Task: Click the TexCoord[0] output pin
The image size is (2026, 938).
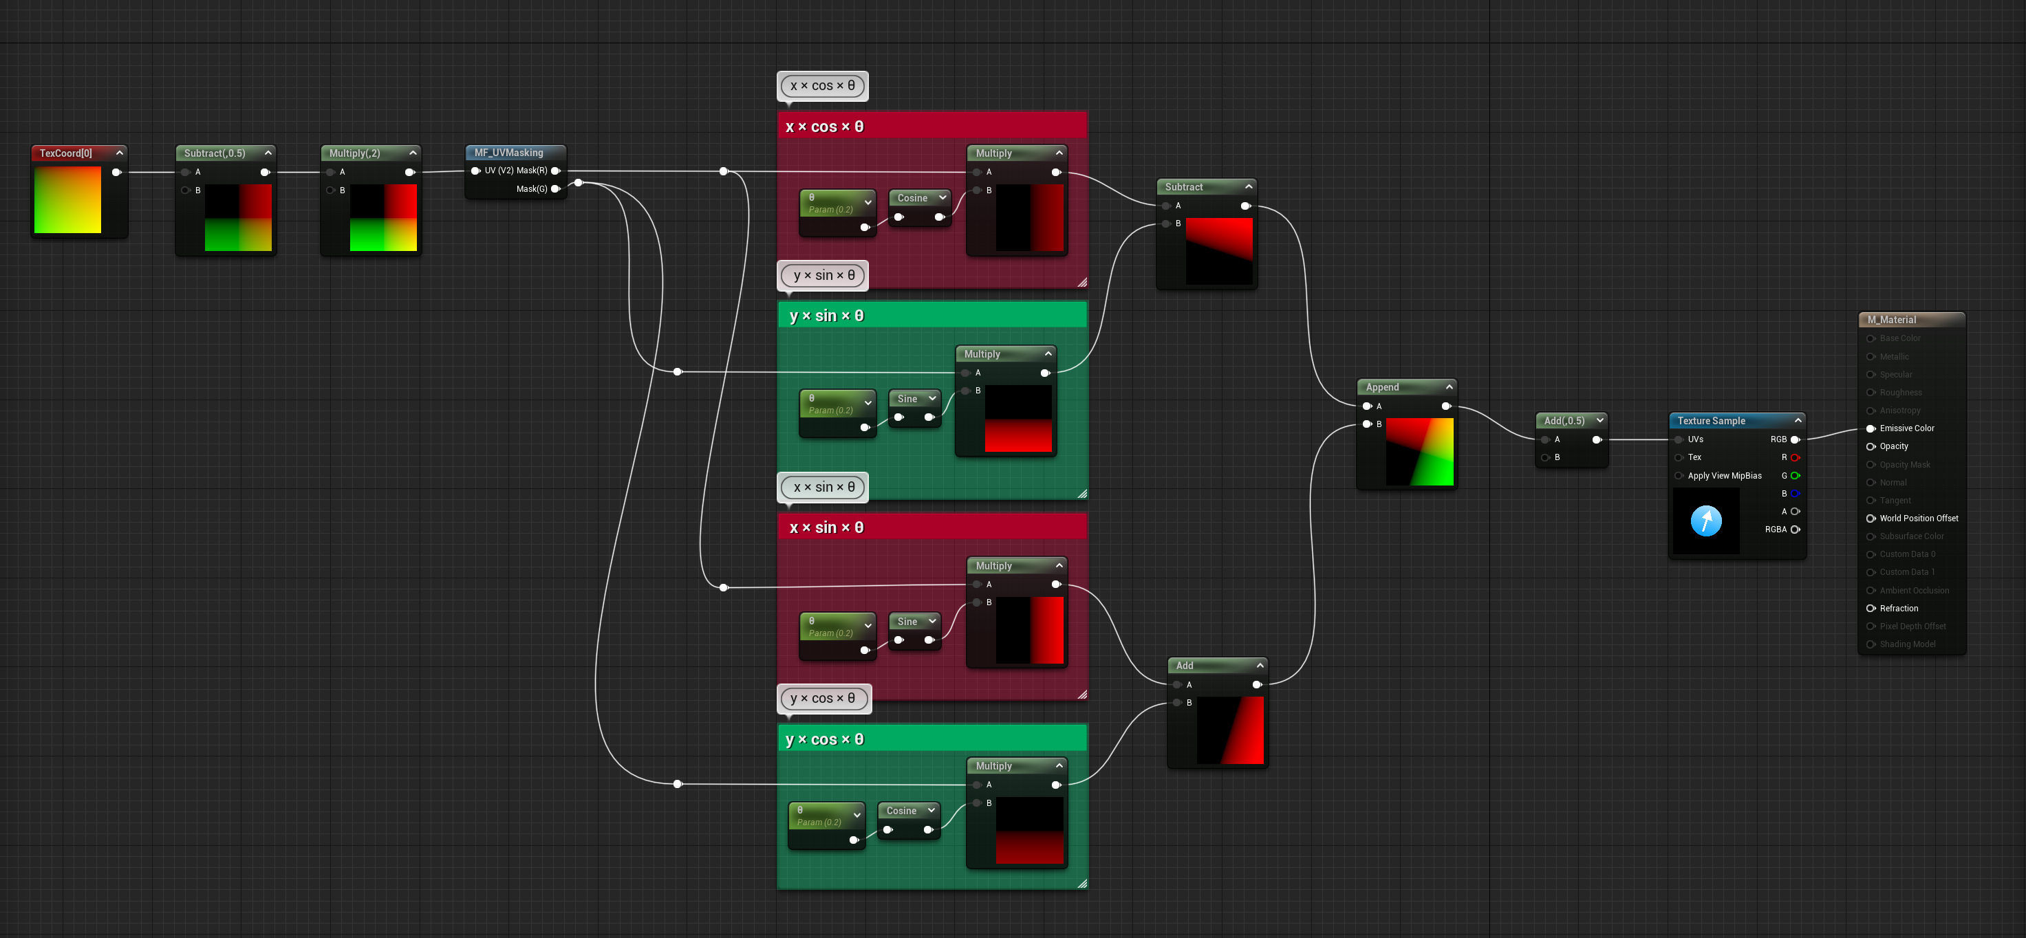Action: tap(116, 172)
